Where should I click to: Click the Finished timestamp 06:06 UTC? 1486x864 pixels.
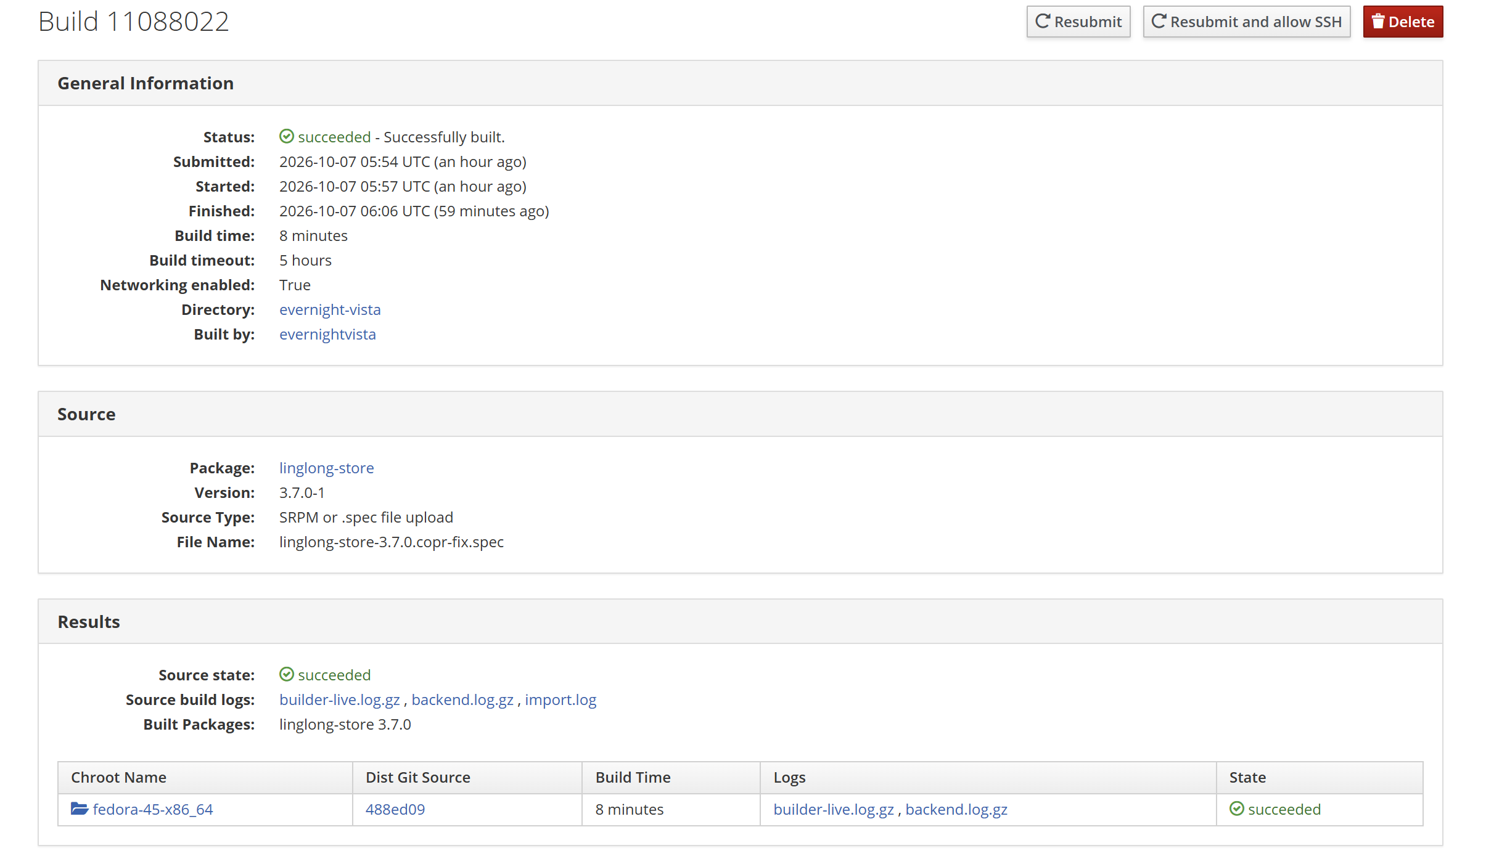pos(414,211)
